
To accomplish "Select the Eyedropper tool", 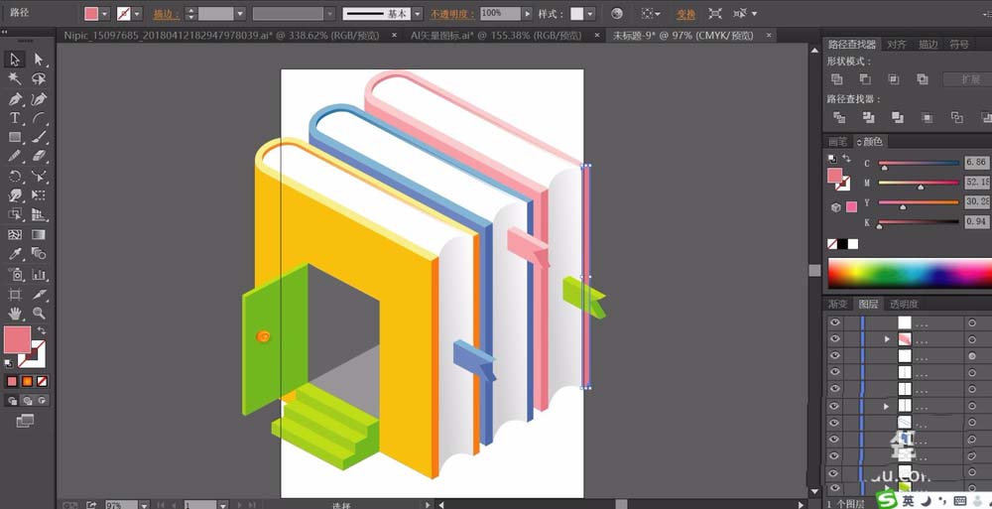I will [x=15, y=254].
